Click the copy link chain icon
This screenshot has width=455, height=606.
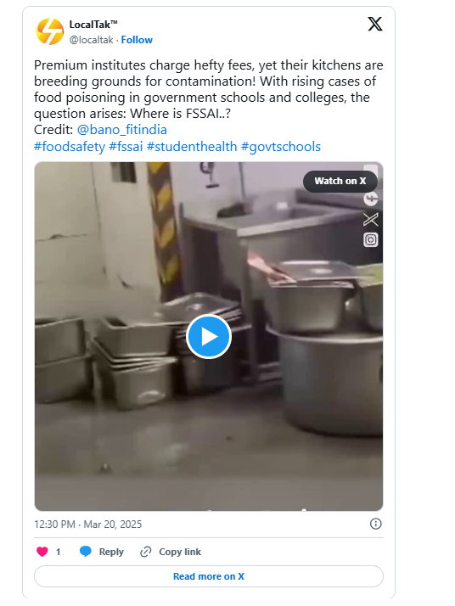pos(145,552)
